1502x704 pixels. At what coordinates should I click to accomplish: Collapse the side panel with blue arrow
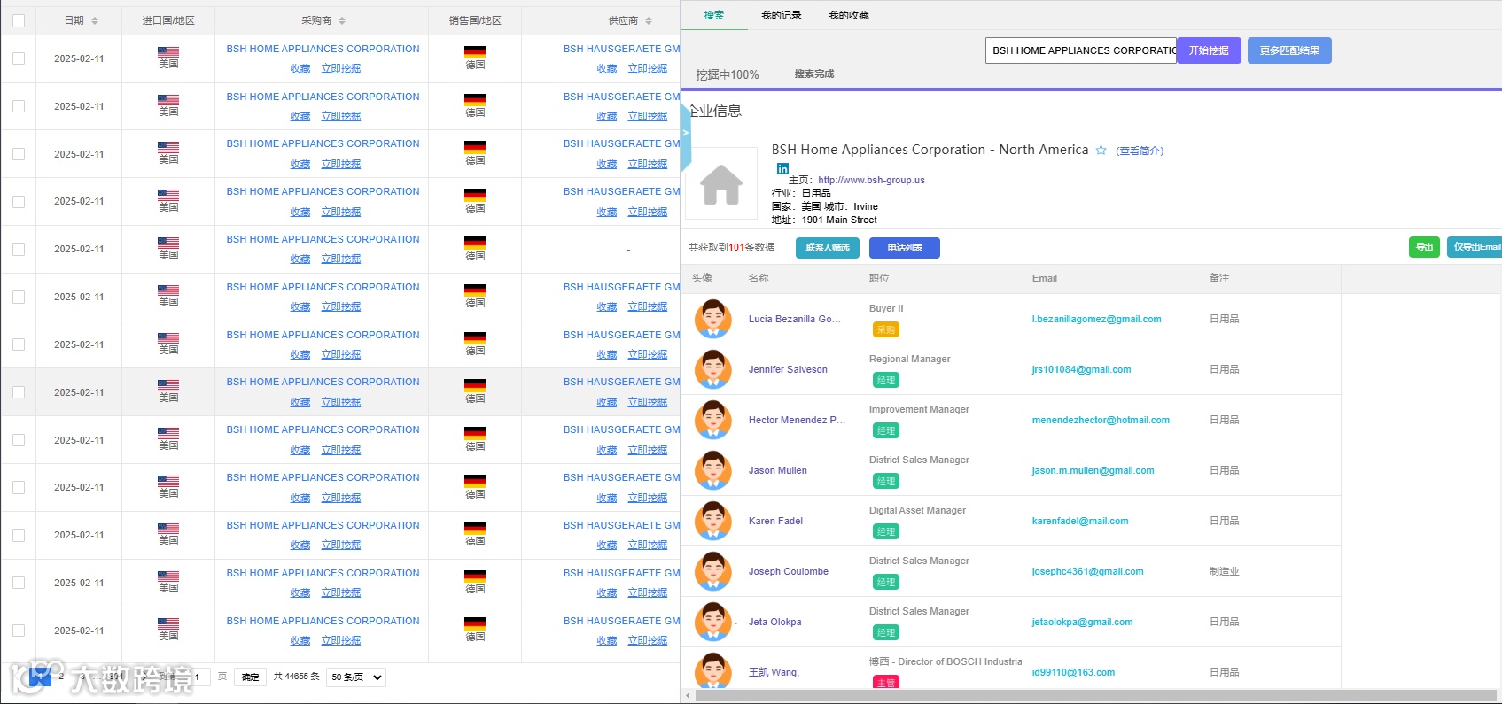coord(685,135)
